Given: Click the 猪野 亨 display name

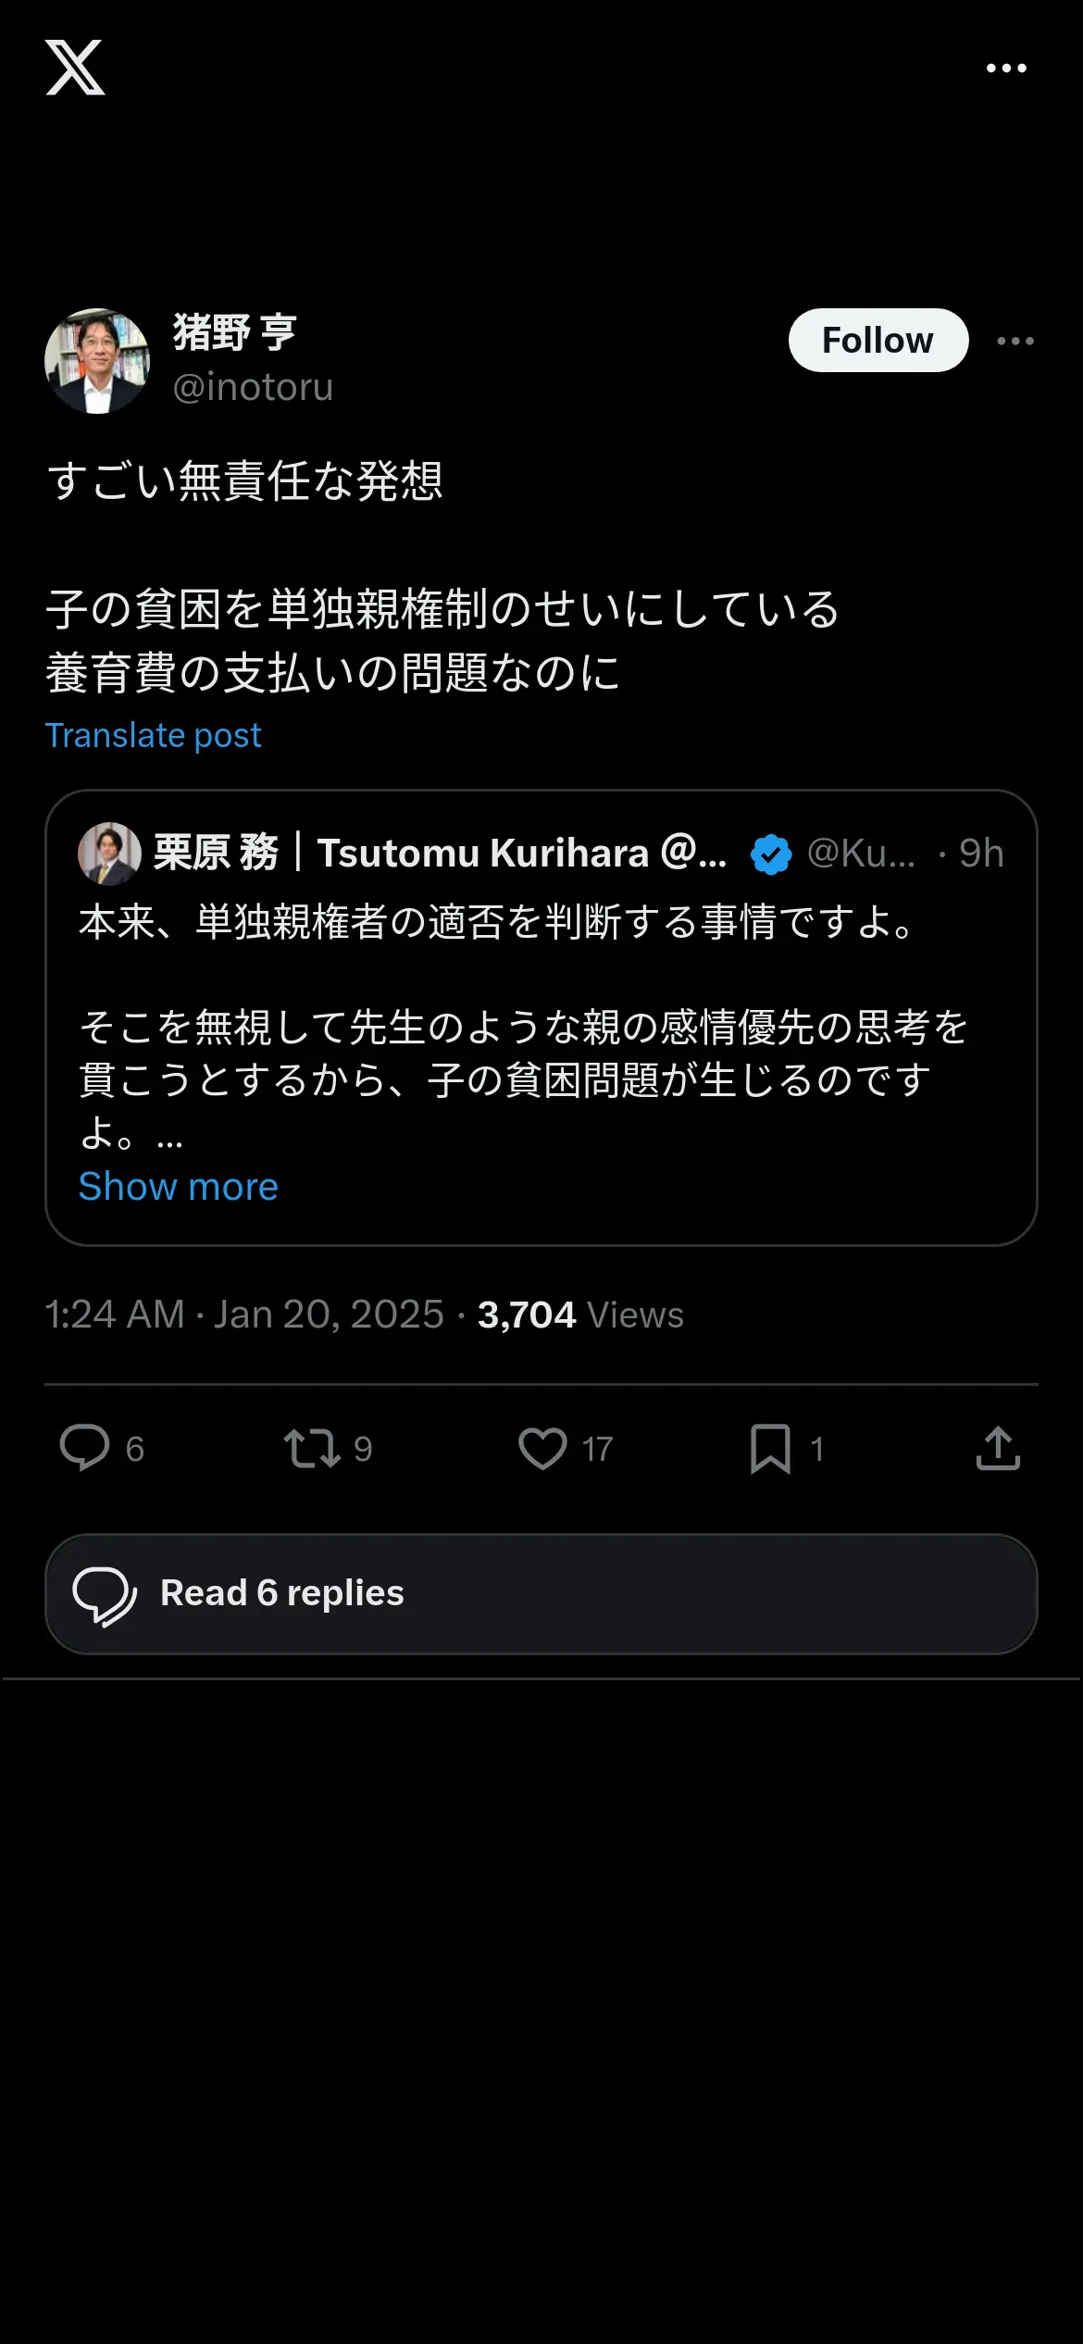Looking at the screenshot, I should pos(235,333).
